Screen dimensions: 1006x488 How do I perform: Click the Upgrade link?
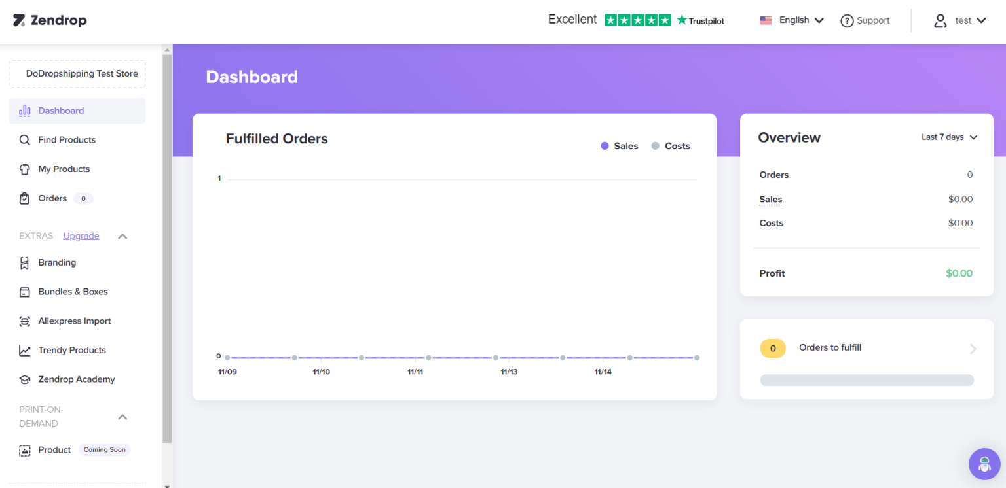tap(81, 235)
